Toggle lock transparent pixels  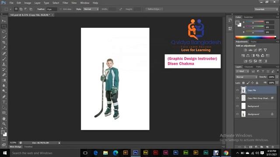pyautogui.click(x=243, y=83)
